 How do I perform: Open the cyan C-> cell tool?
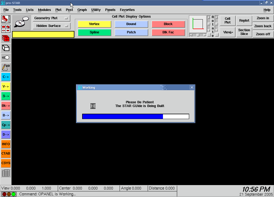(x=6, y=77)
